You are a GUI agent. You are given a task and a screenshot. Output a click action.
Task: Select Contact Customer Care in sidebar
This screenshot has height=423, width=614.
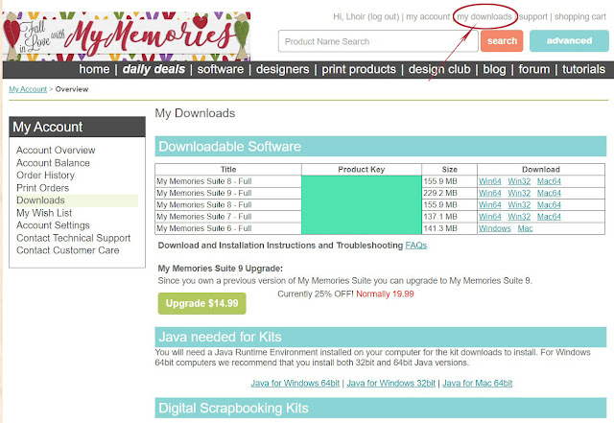tap(68, 250)
